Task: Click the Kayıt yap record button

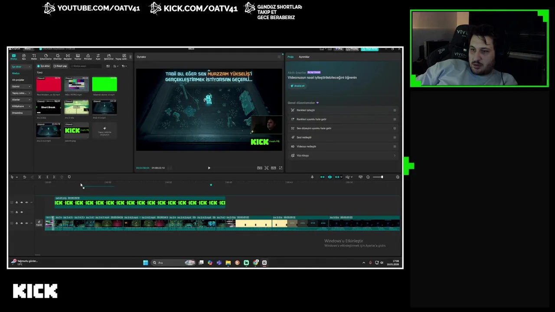Action: click(60, 66)
